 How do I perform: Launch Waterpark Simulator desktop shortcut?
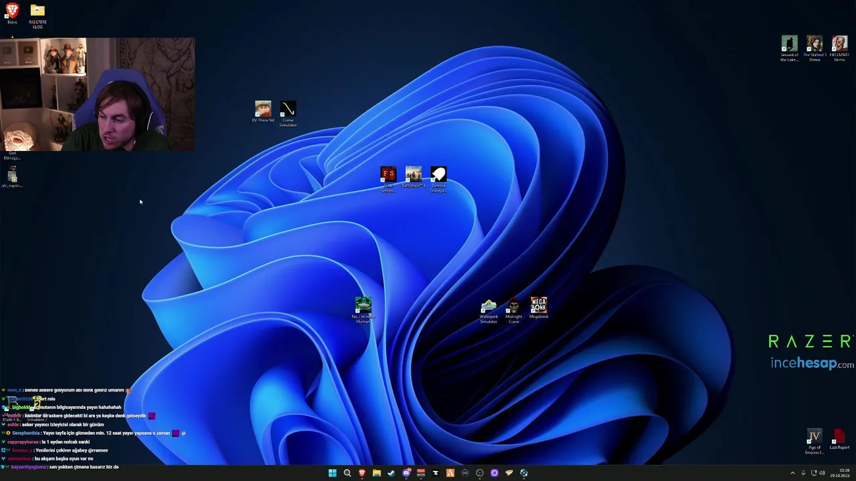(488, 311)
